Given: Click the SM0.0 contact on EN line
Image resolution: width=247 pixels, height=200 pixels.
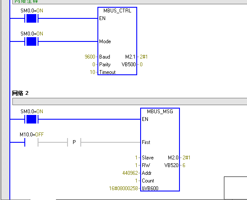Looking at the screenshot, I should point(31,18).
